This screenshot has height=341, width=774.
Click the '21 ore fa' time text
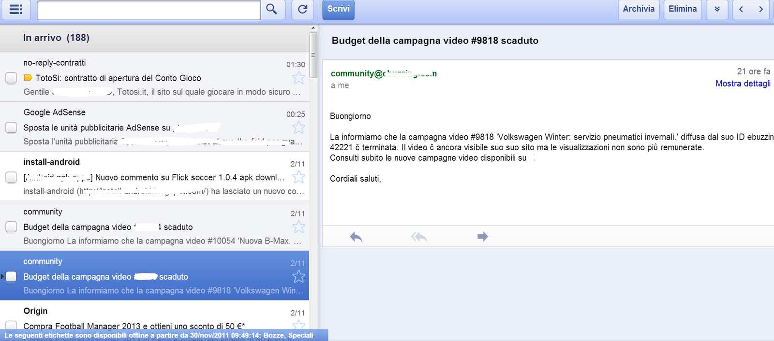coord(754,71)
